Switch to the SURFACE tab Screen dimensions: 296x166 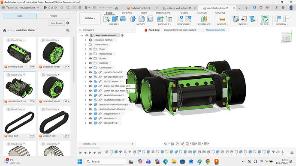pos(127,13)
